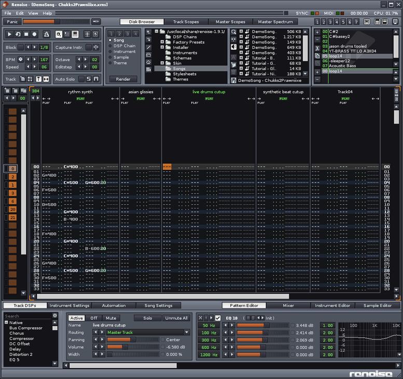Click the Stop playback button
This screenshot has width=403, height=379.
tap(26, 34)
